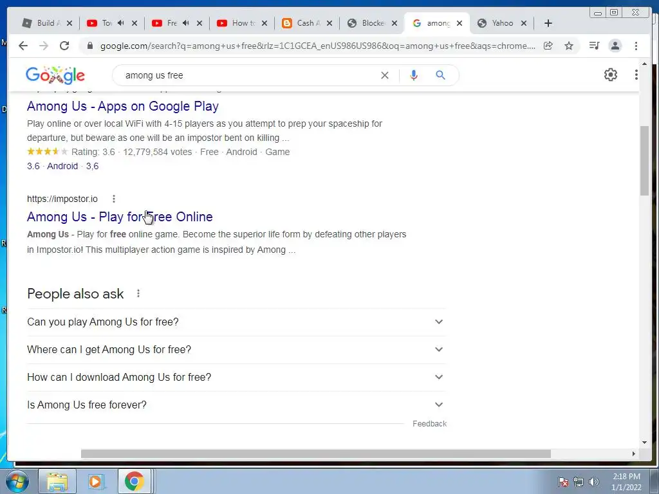Click the '3.6' link below the rating
Viewport: 659px width, 494px height.
click(x=33, y=166)
